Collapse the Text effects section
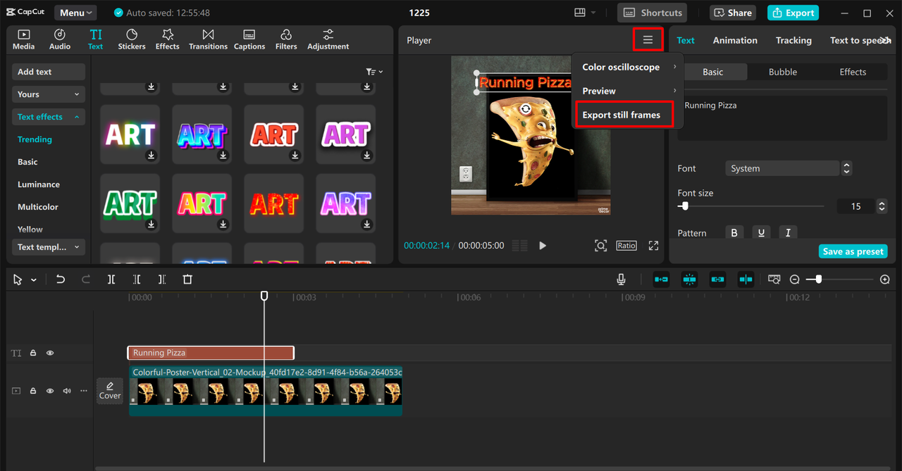The height and width of the screenshot is (471, 902). (49, 117)
